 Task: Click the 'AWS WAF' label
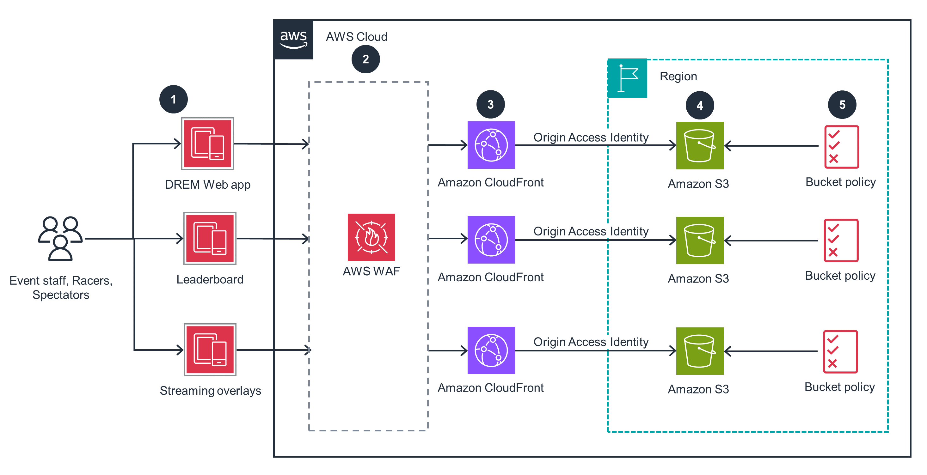tap(371, 271)
